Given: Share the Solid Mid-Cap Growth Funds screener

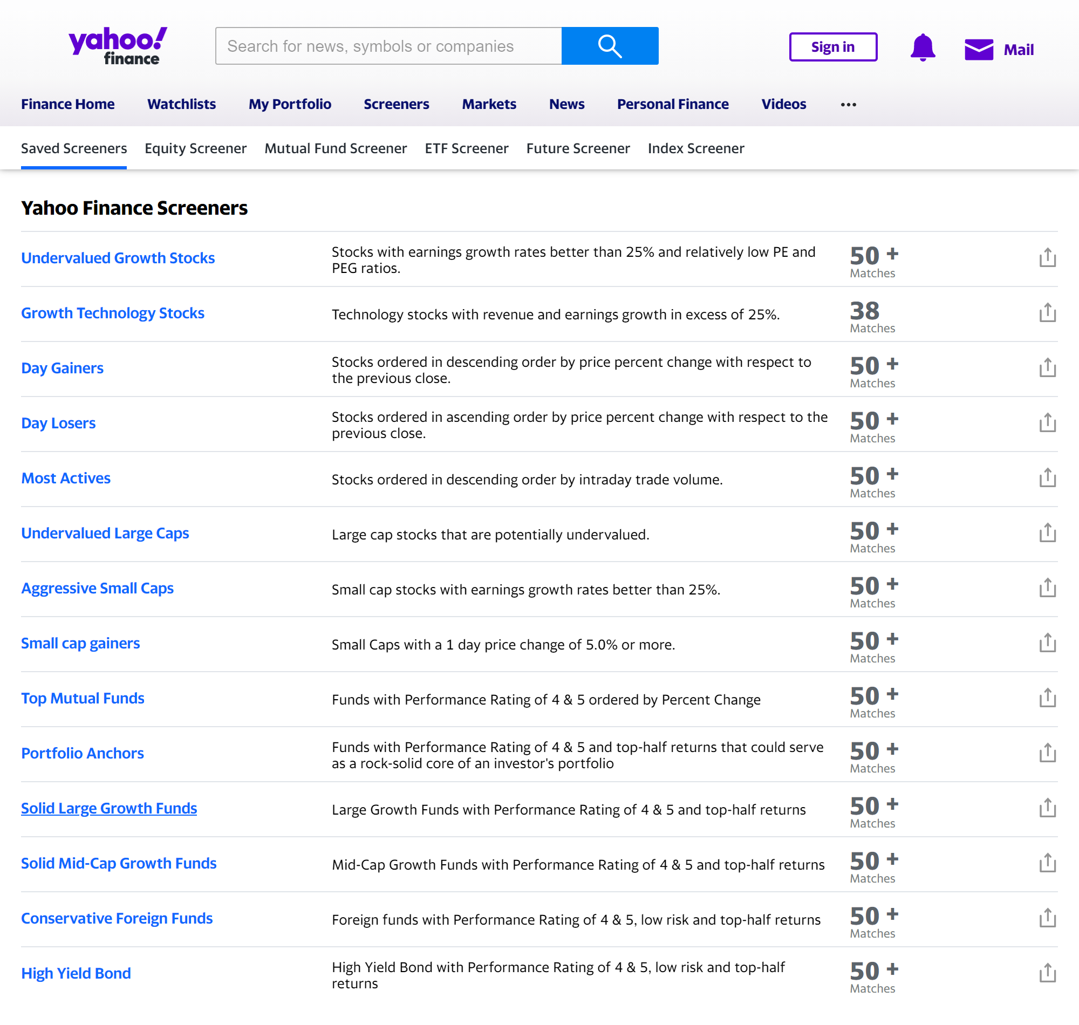Looking at the screenshot, I should 1047,863.
